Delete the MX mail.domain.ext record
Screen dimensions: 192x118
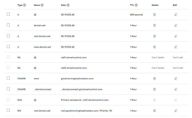(154, 111)
